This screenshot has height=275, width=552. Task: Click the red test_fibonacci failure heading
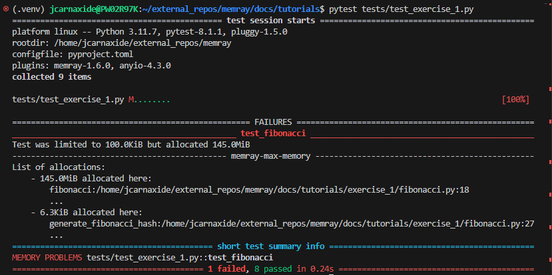click(x=272, y=133)
